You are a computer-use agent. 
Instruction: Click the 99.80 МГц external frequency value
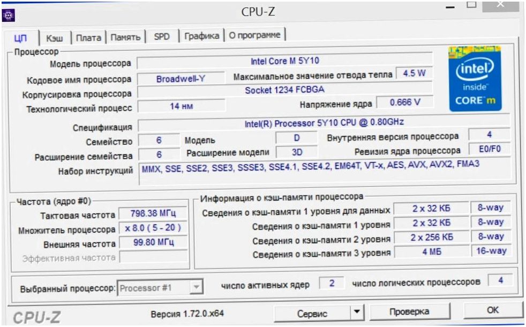coord(153,243)
